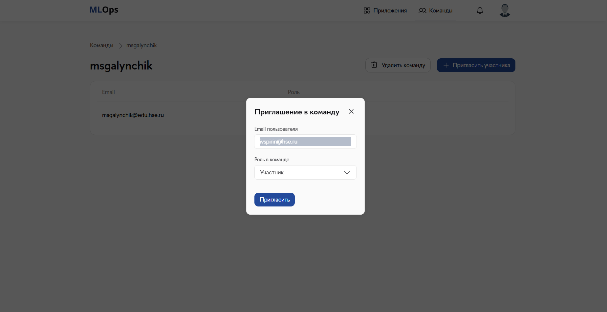Click the Удалить команду button
This screenshot has width=607, height=312.
click(x=398, y=65)
